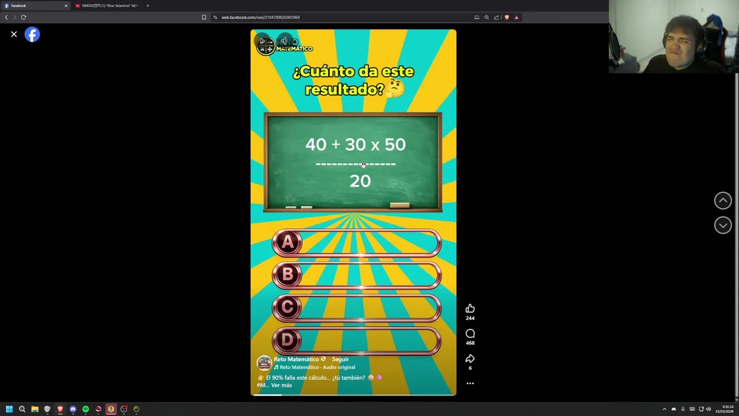Go to the next reel with the down chevron
The image size is (739, 416).
point(723,225)
